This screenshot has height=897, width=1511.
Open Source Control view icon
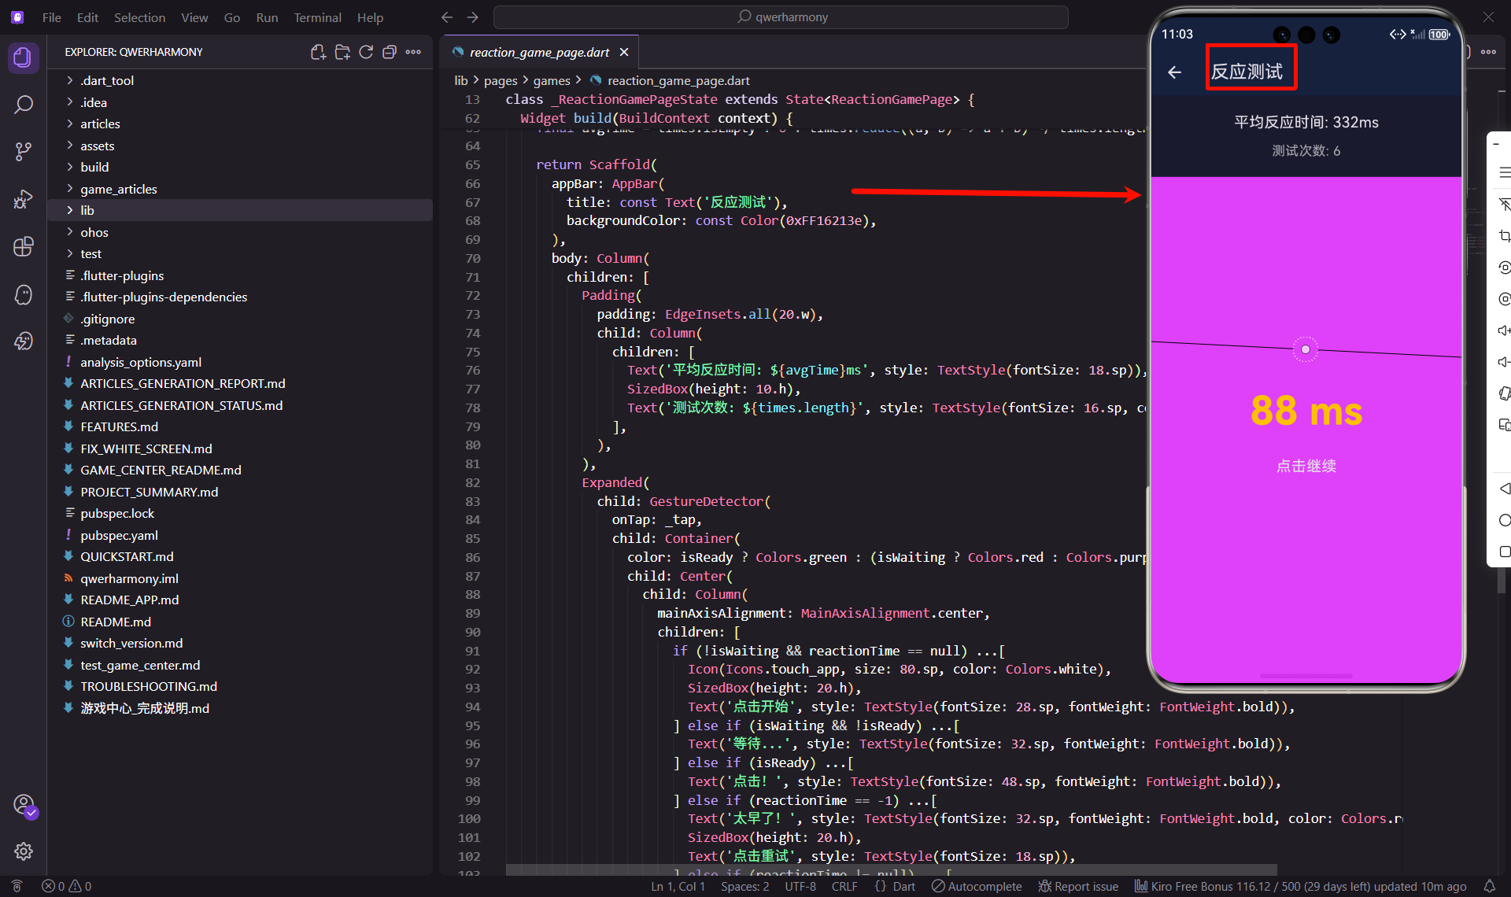(24, 151)
